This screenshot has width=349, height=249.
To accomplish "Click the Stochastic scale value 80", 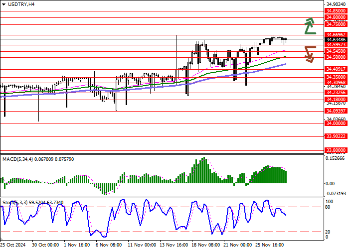I will click(328, 207).
